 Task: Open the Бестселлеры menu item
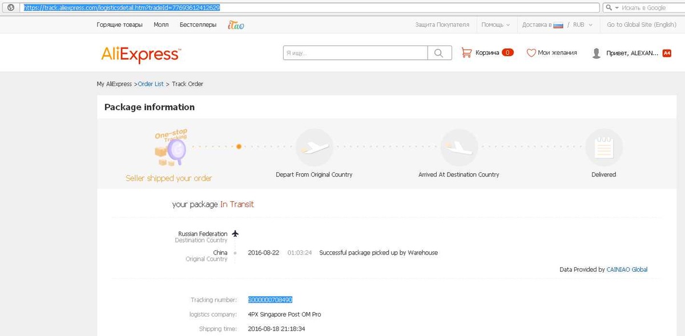(x=198, y=25)
